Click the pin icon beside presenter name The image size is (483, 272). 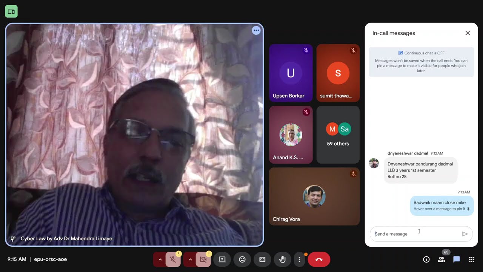(13, 239)
